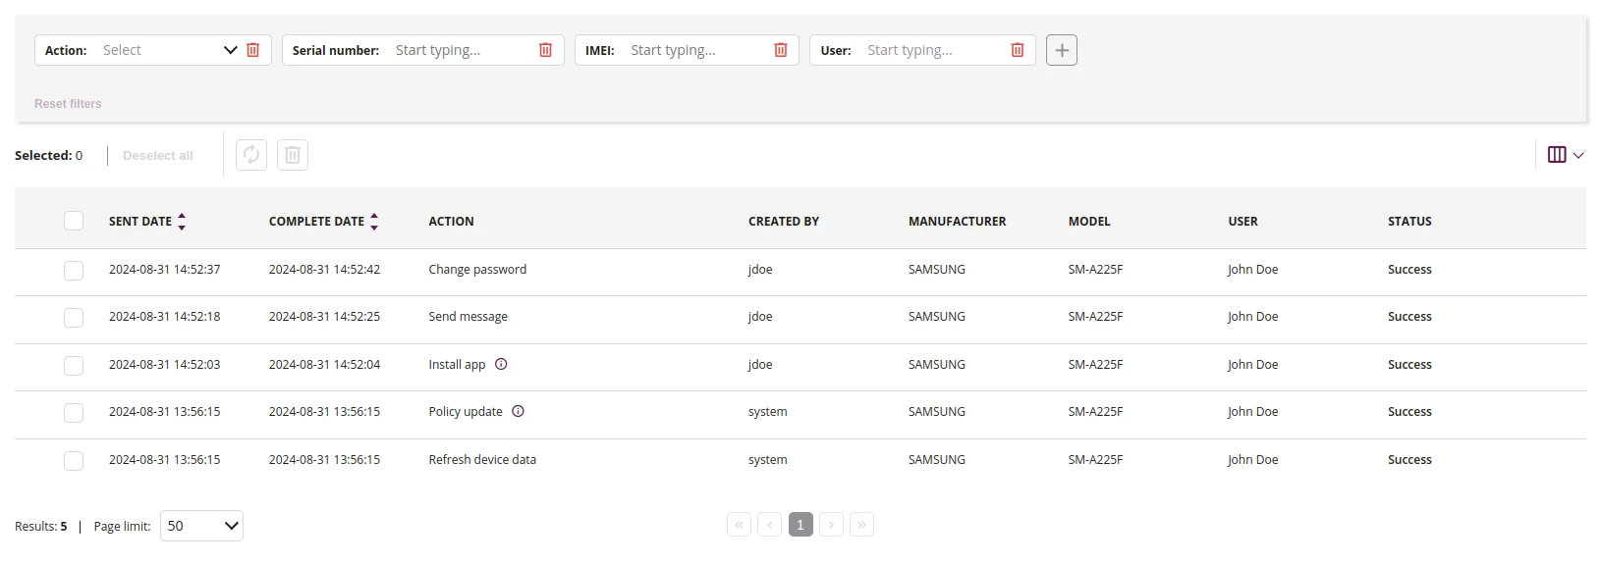1601x565 pixels.
Task: Click the 'Change password' action text
Action: (477, 270)
